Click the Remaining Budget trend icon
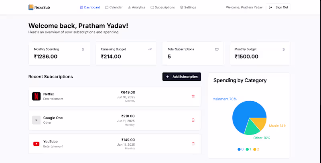Viewport: 321px width, 163px height. (150, 49)
